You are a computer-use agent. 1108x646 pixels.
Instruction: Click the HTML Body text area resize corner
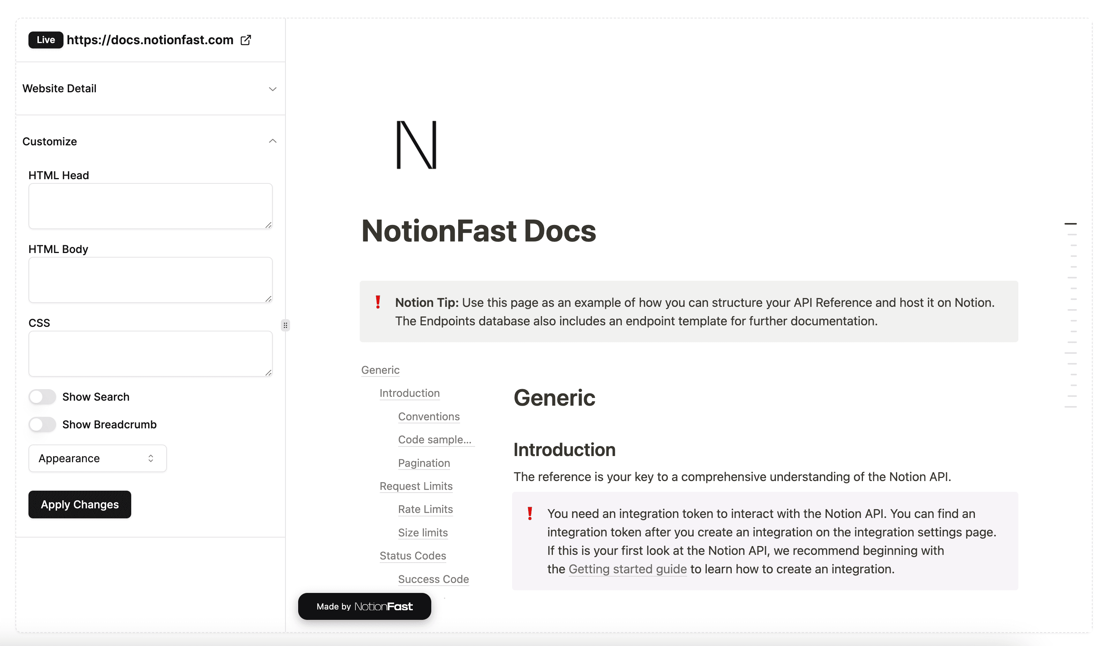coord(268,299)
